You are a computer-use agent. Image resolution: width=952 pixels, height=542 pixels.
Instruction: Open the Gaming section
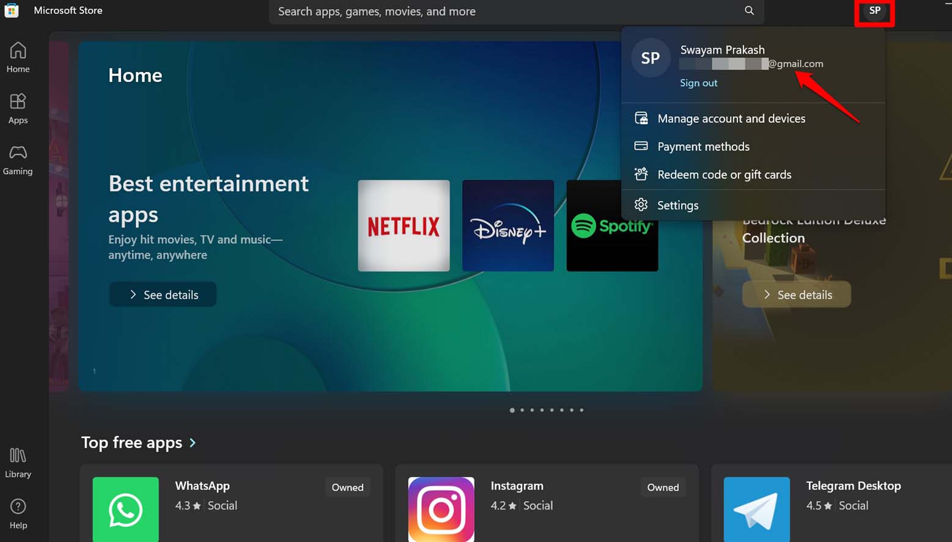pos(18,159)
